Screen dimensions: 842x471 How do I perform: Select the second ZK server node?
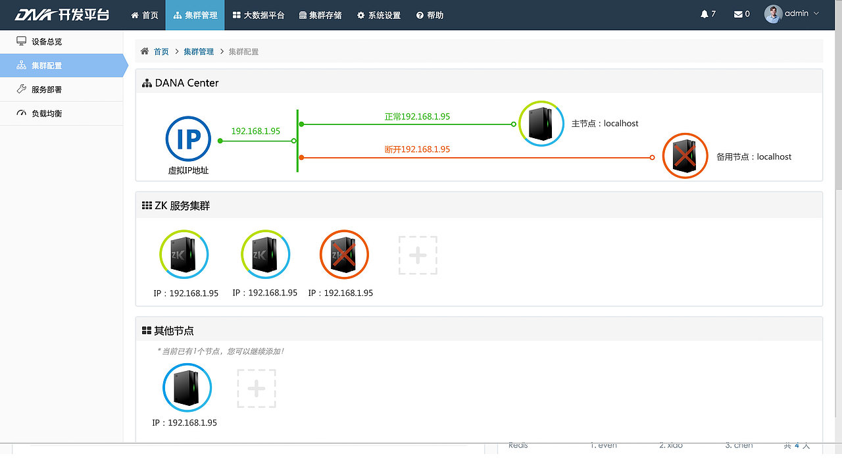[x=266, y=254]
